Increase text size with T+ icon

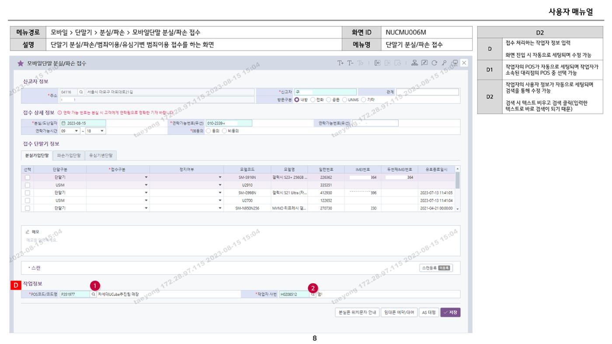340,63
